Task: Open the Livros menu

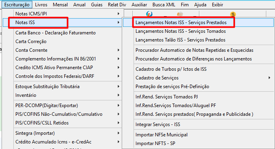Action: tap(41, 5)
